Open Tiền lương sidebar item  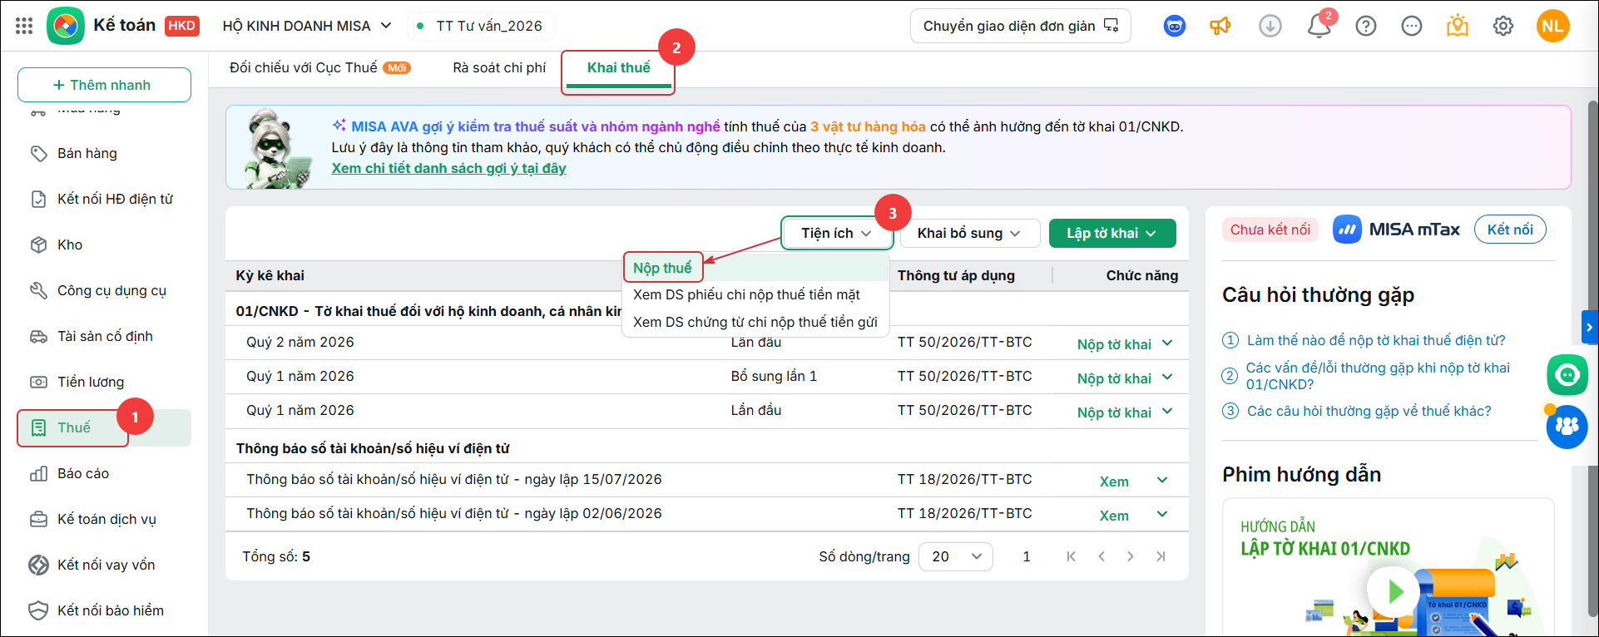105,382
